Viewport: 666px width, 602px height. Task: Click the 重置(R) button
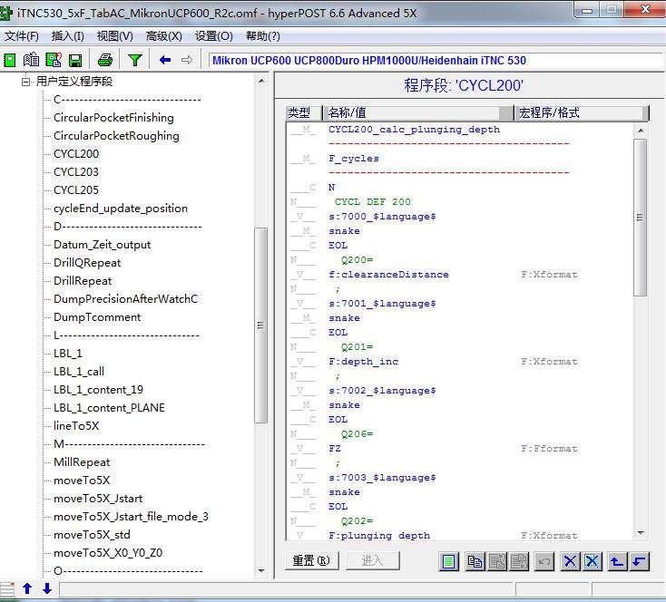(x=312, y=561)
